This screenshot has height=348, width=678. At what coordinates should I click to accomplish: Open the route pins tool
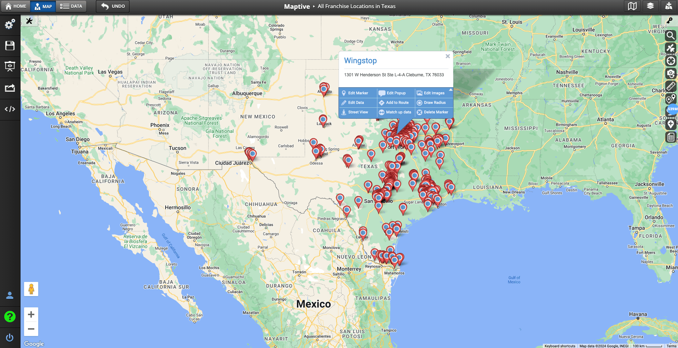pyautogui.click(x=671, y=99)
